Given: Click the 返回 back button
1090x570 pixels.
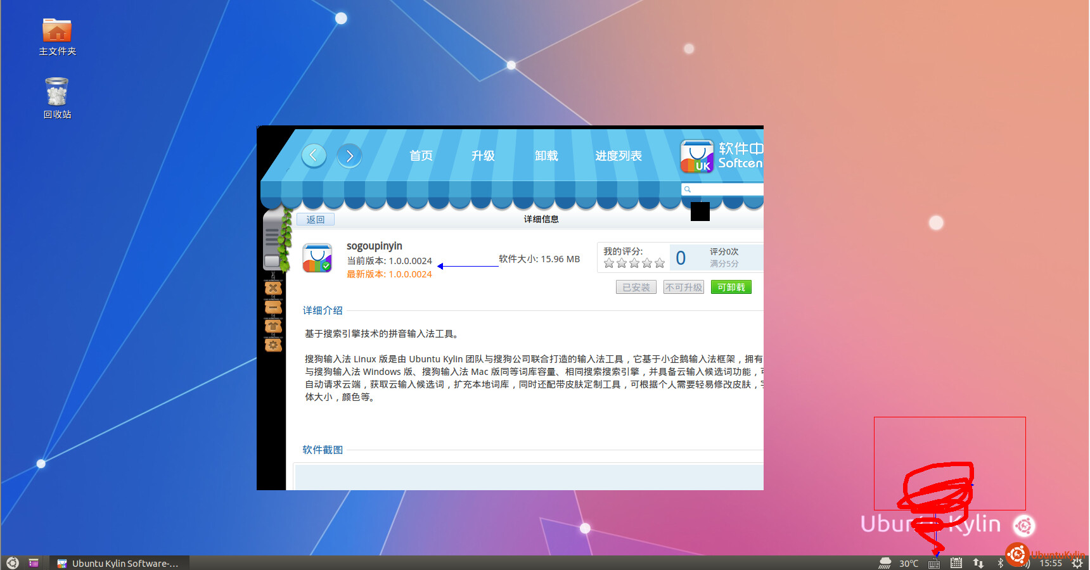Looking at the screenshot, I should point(316,220).
